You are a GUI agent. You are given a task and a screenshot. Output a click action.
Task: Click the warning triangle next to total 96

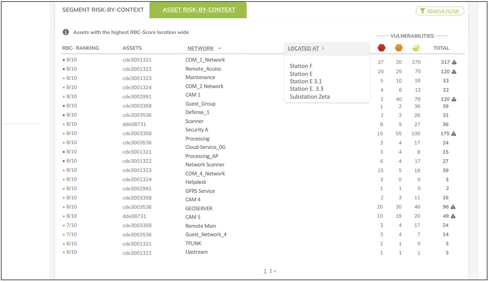tap(453, 207)
